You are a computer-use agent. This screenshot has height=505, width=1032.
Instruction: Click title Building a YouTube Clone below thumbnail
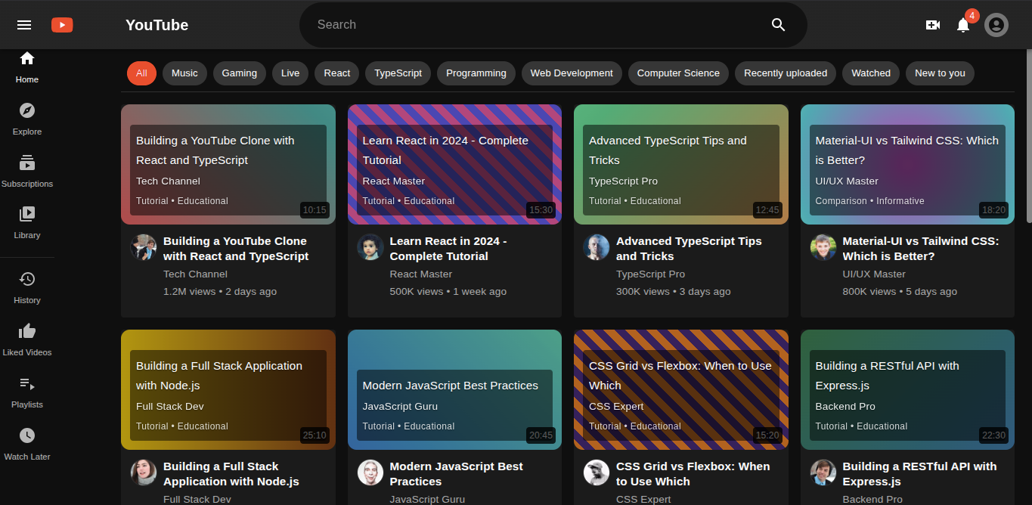[x=236, y=249]
